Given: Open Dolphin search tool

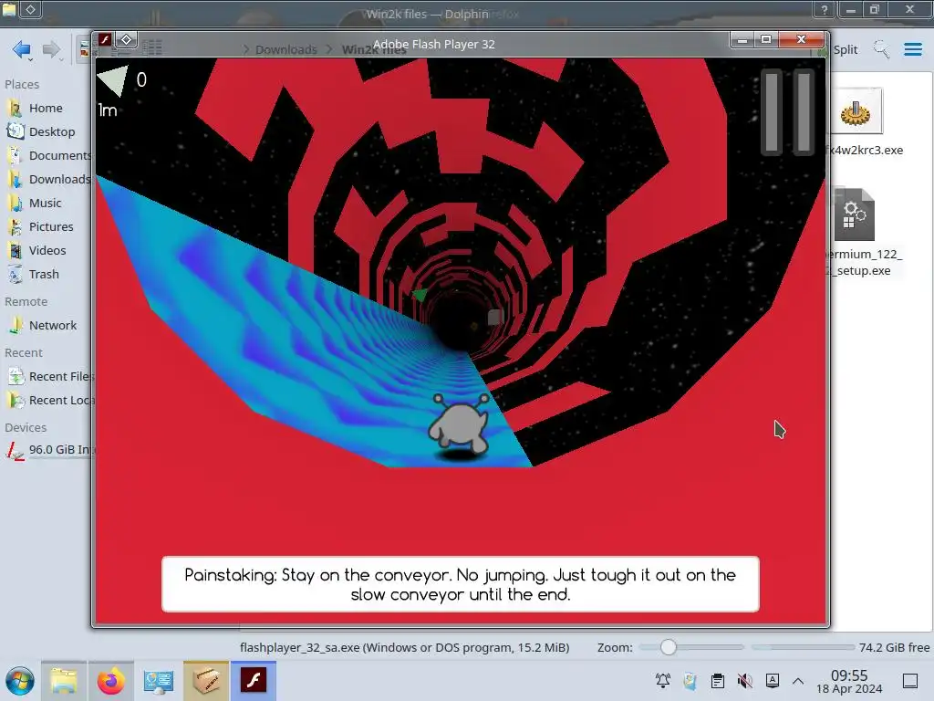Looking at the screenshot, I should [x=881, y=49].
